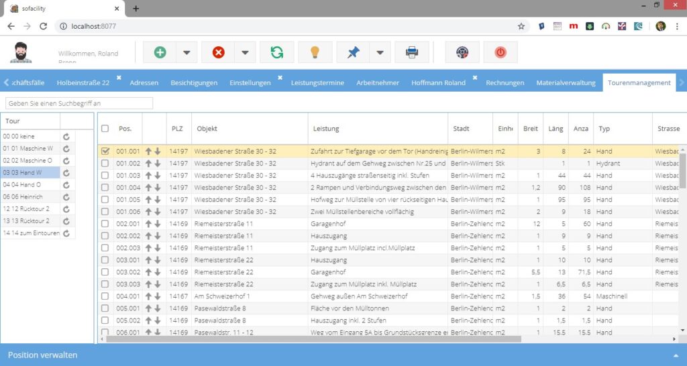Move position 001.002 down with arrow
The height and width of the screenshot is (366, 687).
157,164
